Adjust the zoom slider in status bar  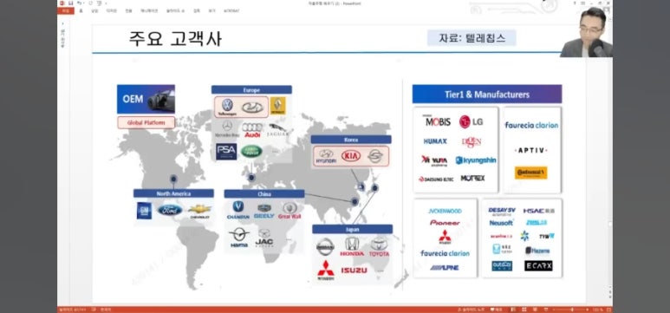pos(571,310)
